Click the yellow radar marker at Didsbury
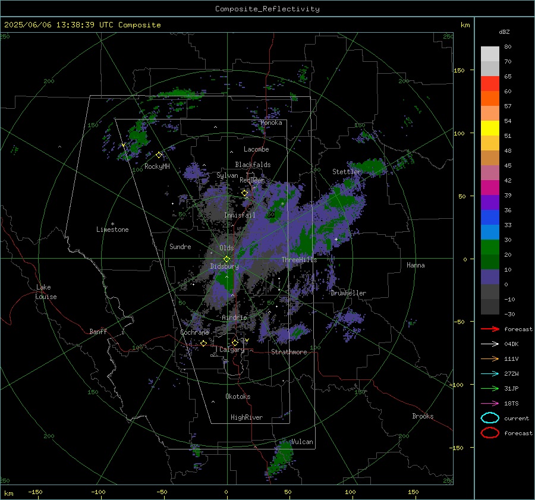The height and width of the screenshot is (500, 535). pyautogui.click(x=226, y=259)
